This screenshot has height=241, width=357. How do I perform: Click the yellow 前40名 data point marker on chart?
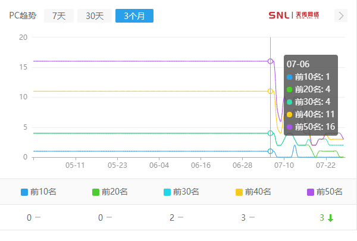(271, 91)
